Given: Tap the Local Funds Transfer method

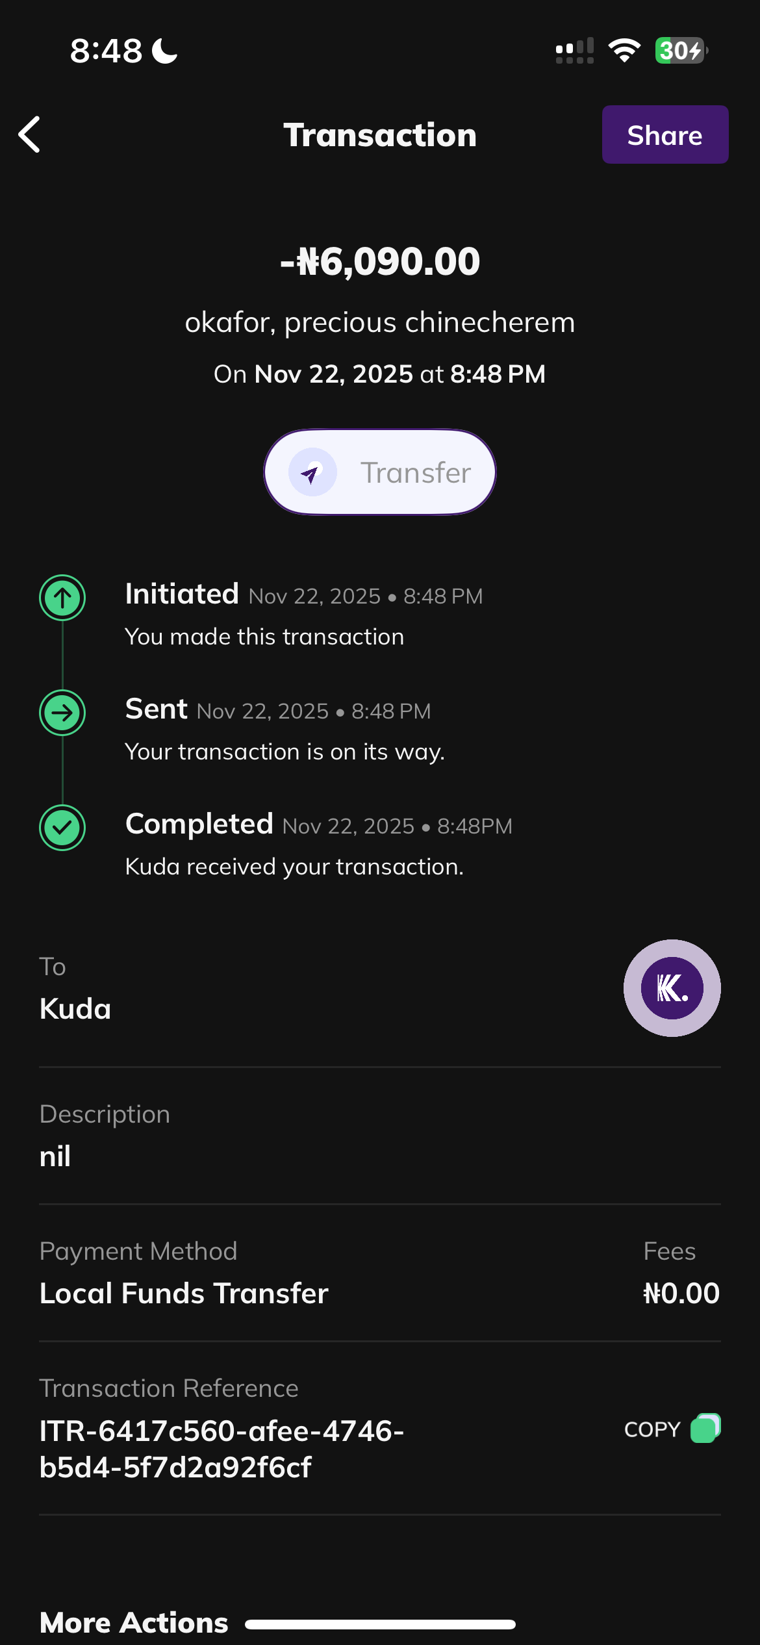Looking at the screenshot, I should (x=184, y=1293).
